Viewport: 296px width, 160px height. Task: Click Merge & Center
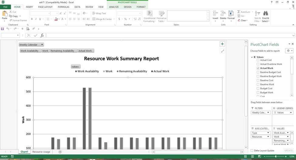[102, 19]
